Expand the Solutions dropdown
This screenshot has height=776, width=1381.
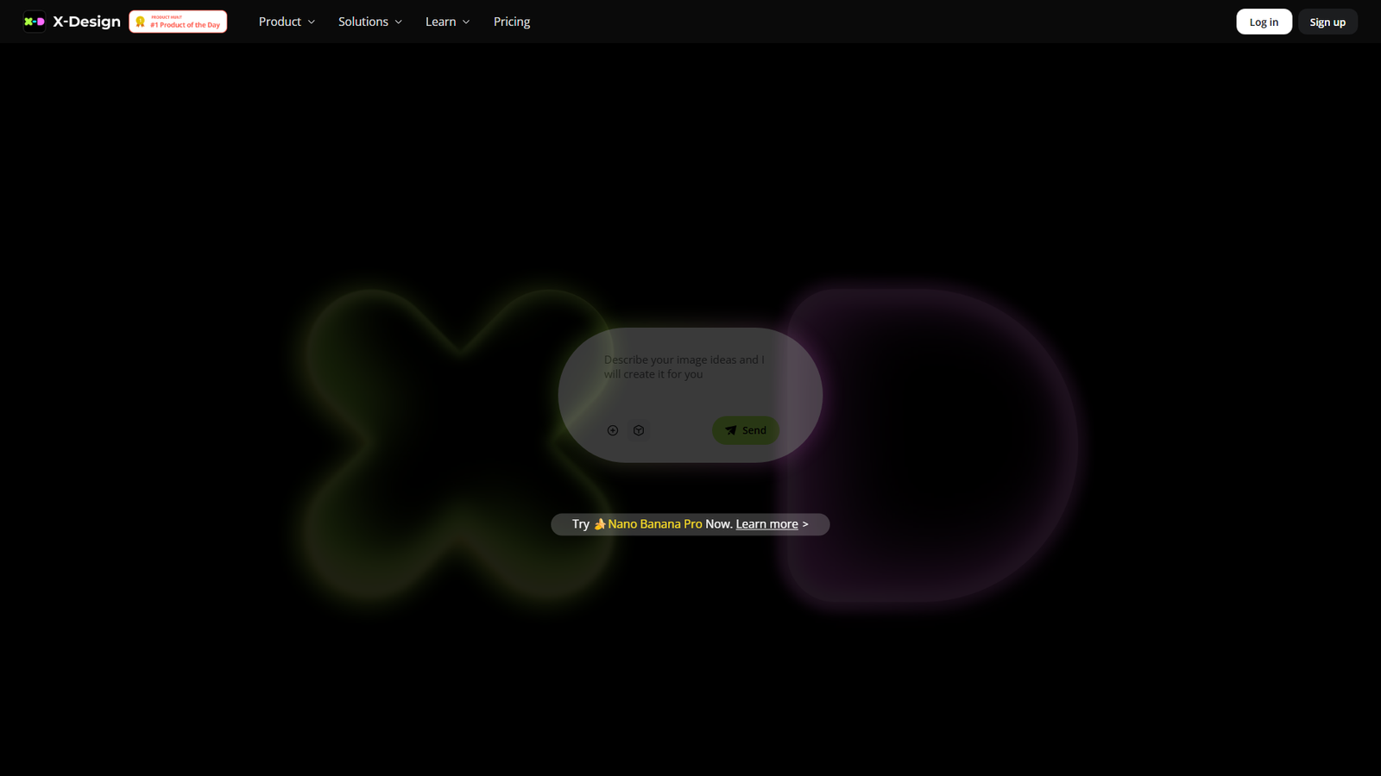[369, 22]
